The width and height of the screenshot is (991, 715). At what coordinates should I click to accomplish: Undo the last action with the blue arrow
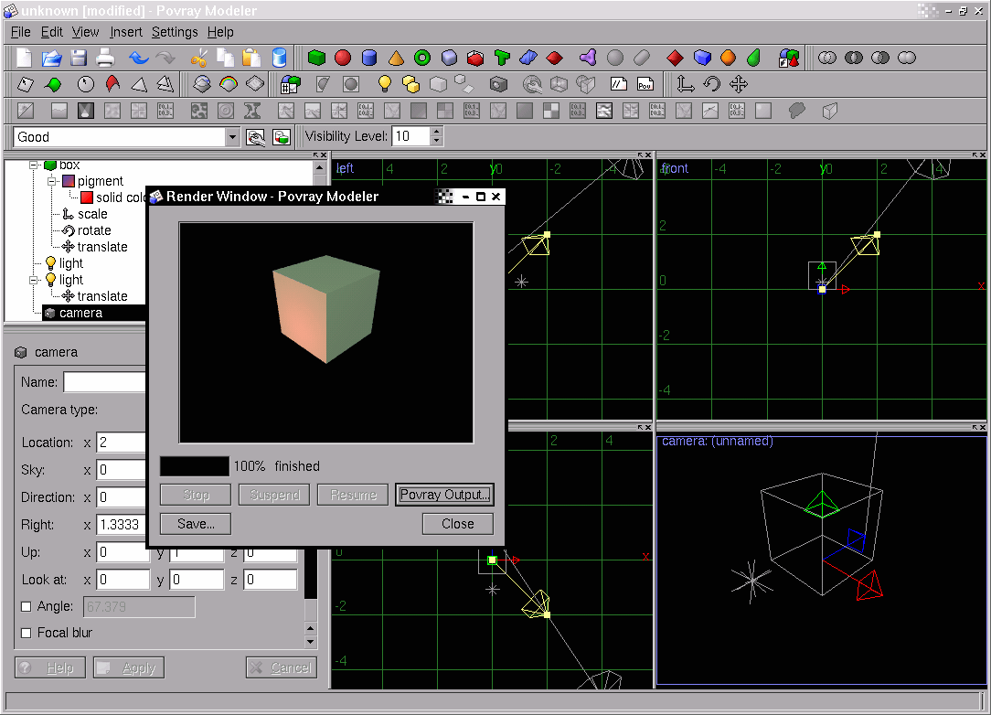point(138,59)
